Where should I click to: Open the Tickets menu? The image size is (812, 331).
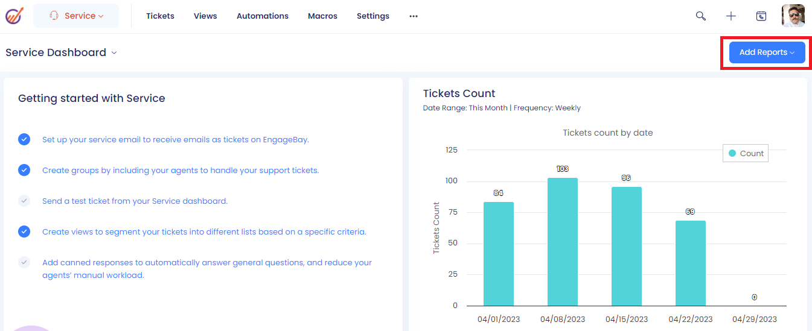pyautogui.click(x=160, y=16)
